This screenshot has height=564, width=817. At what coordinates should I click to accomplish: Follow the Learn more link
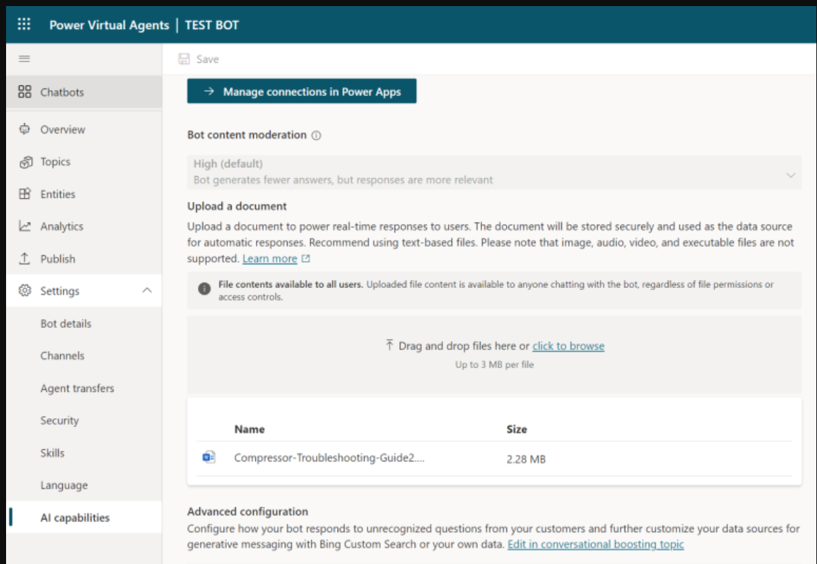269,259
